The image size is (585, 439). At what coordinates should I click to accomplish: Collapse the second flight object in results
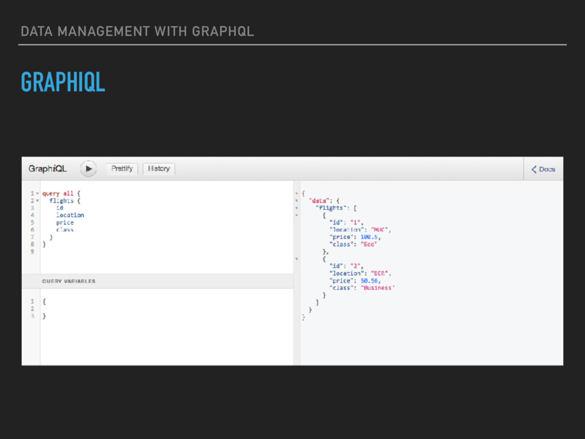(x=296, y=259)
